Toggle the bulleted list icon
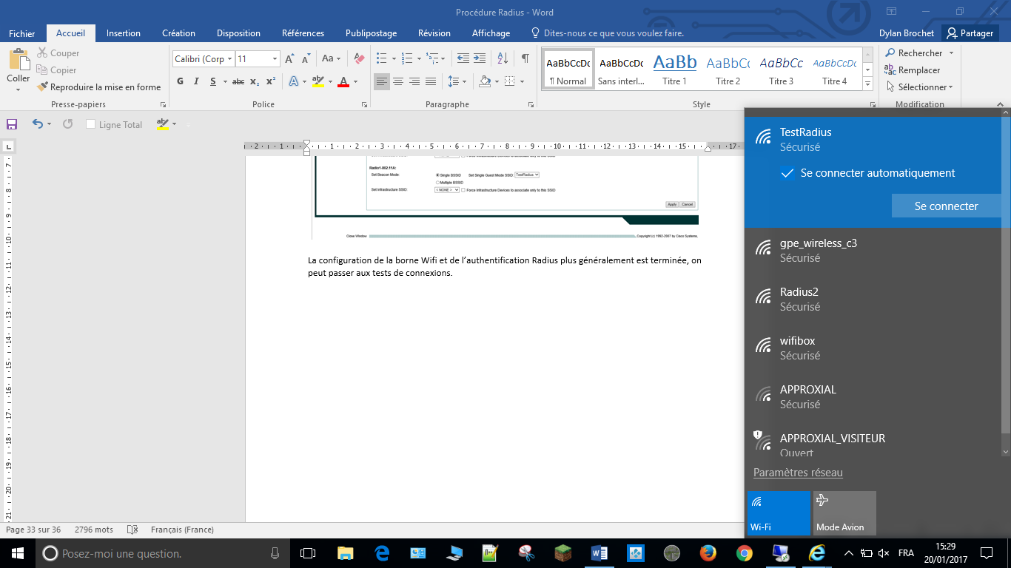 (x=382, y=58)
